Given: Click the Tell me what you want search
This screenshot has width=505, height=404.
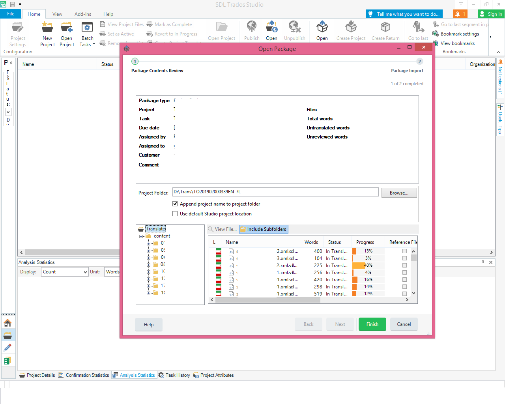Looking at the screenshot, I should point(404,14).
